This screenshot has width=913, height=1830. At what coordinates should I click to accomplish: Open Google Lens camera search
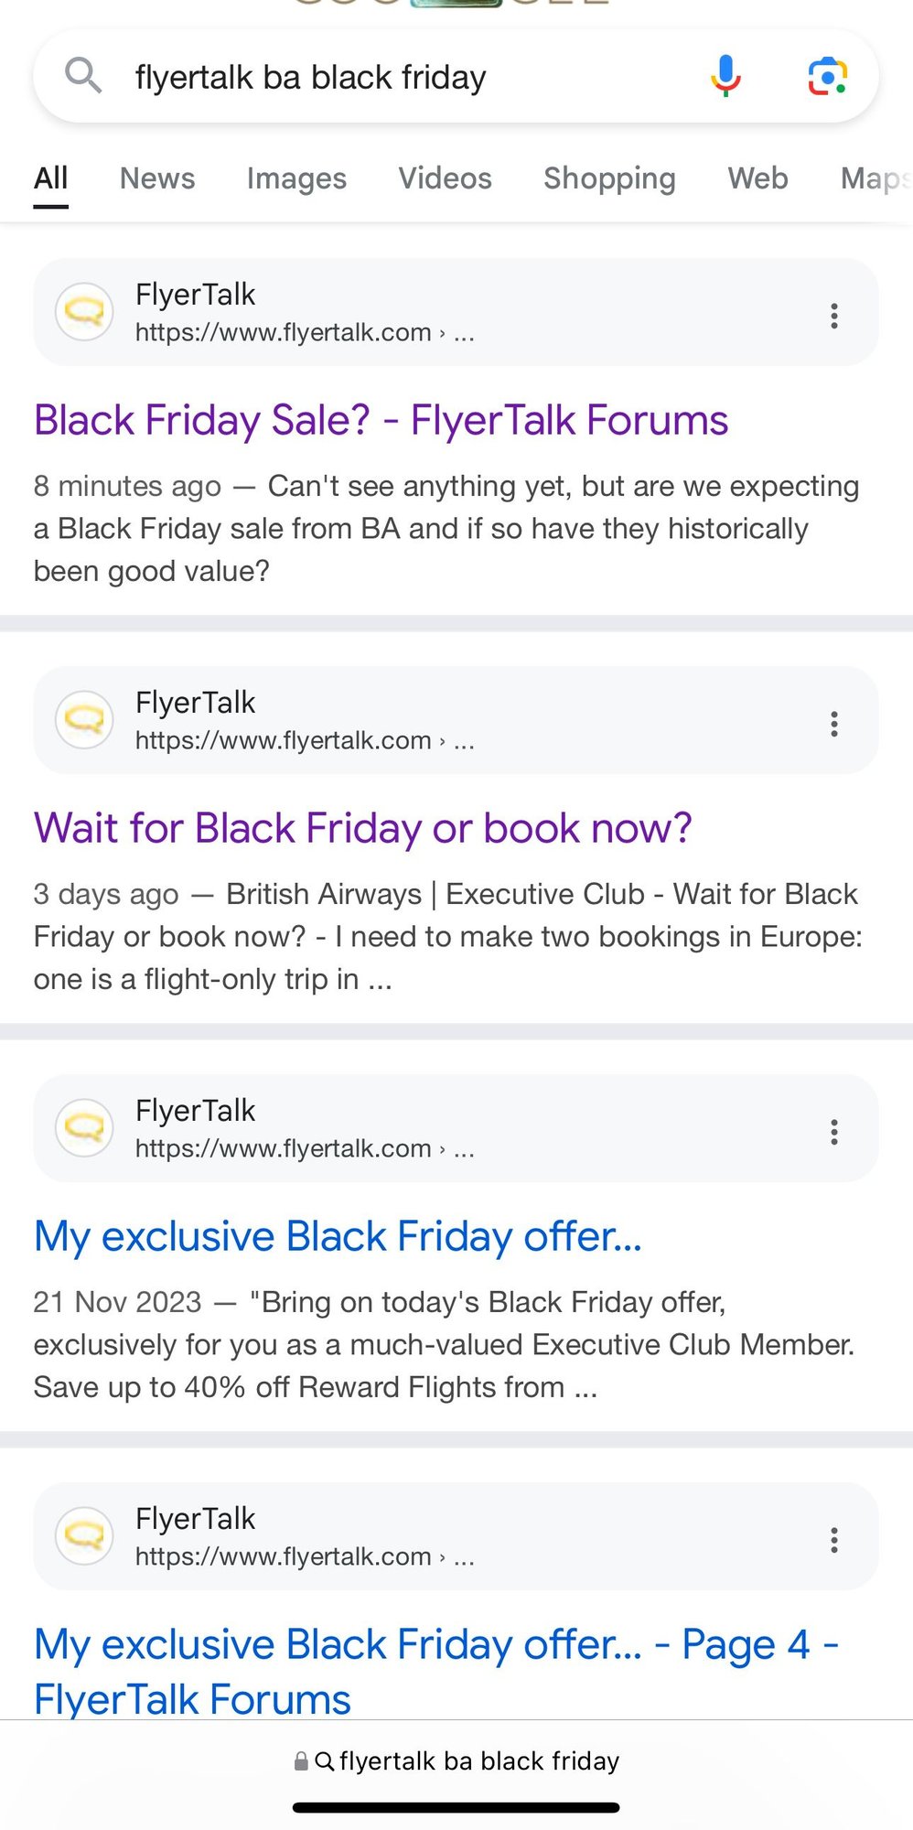(x=826, y=76)
